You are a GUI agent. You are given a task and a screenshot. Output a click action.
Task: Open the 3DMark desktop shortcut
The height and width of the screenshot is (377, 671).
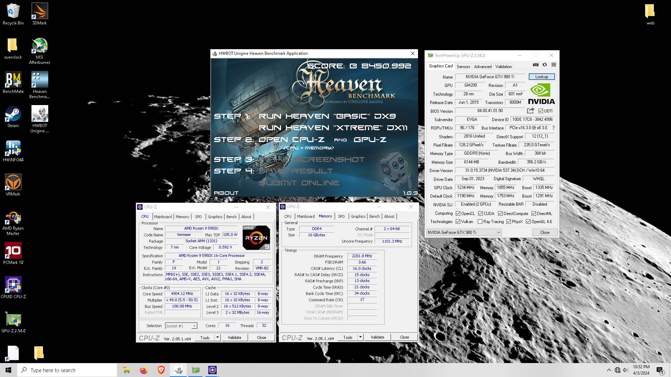point(39,14)
